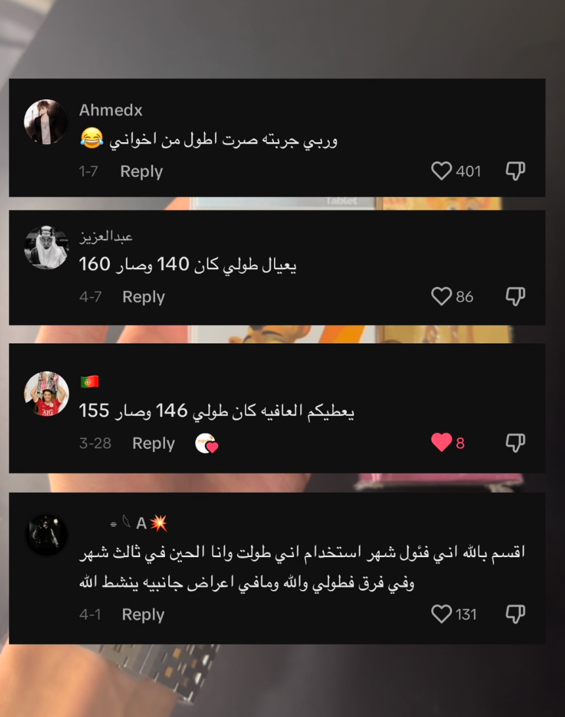
Task: Dislike the comment dated 4-7
Action: pos(515,296)
